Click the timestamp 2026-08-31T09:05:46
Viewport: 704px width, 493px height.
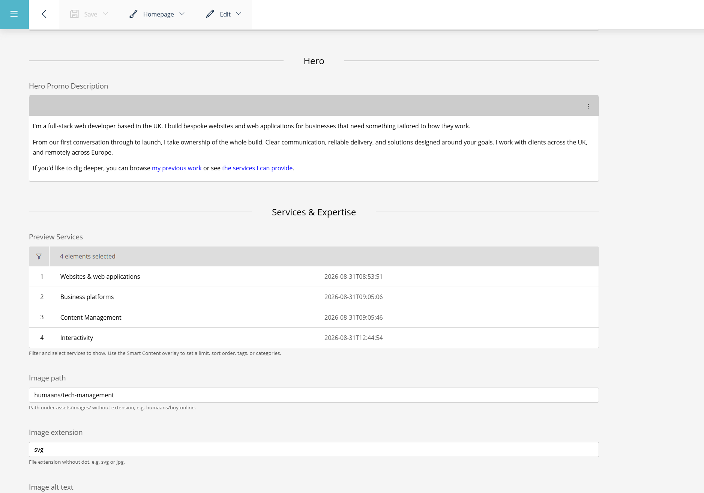353,317
